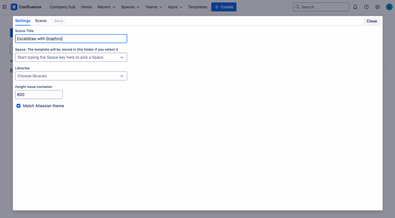Click the search magnifier icon
Image resolution: width=395 pixels, height=218 pixels.
tap(298, 7)
